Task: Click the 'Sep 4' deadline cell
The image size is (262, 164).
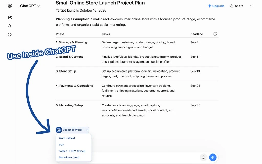Action: pyautogui.click(x=194, y=42)
